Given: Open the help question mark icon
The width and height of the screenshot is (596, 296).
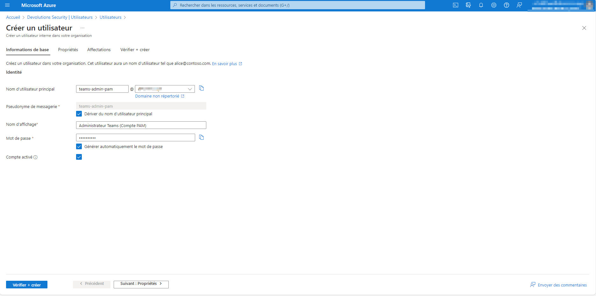Looking at the screenshot, I should pyautogui.click(x=507, y=5).
